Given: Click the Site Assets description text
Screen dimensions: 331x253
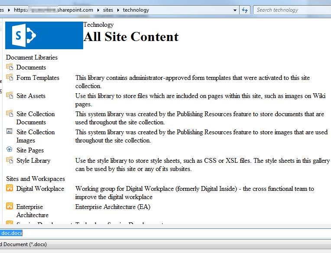Looking at the screenshot, I should [x=200, y=100].
